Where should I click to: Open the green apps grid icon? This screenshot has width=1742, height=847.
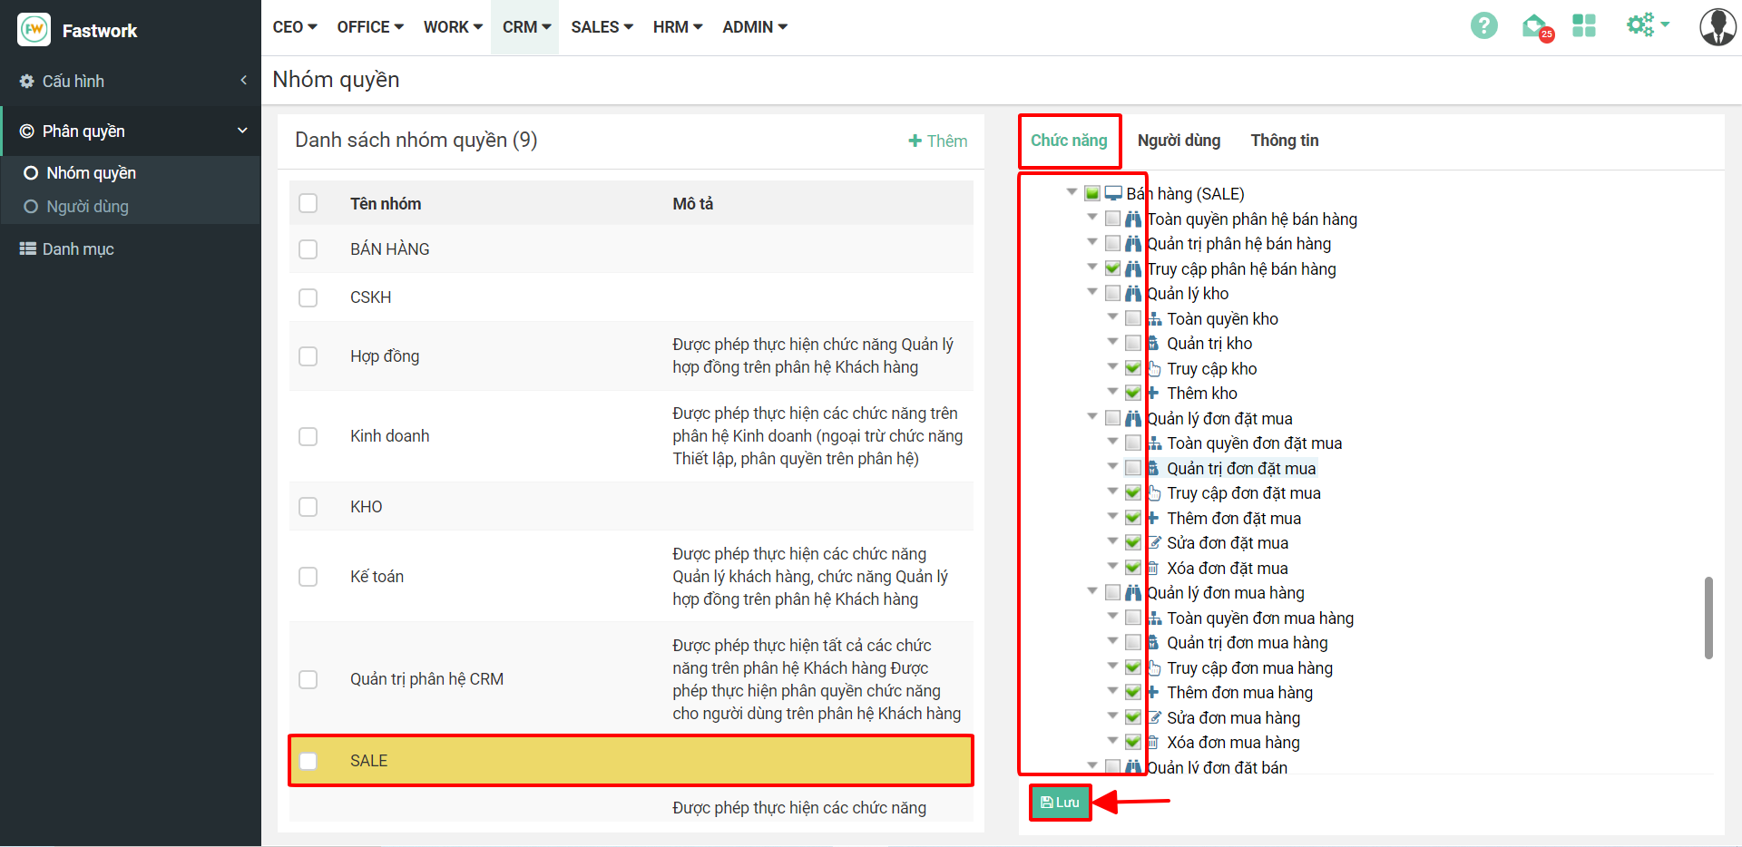coord(1584,25)
